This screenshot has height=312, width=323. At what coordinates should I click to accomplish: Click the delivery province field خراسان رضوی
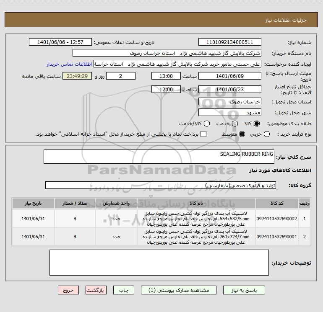tap(230, 101)
